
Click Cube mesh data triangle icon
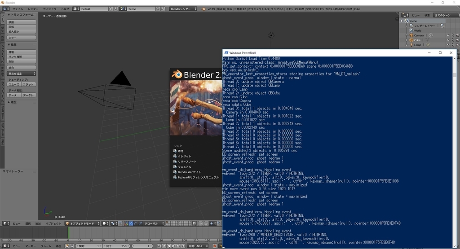(x=428, y=40)
